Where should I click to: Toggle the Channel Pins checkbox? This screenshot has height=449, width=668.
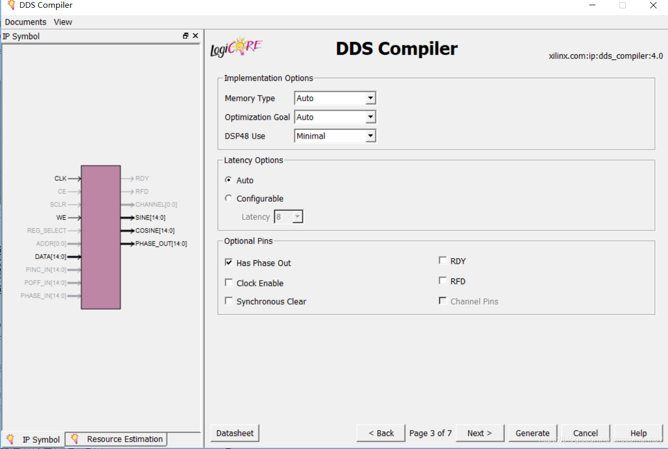(443, 301)
